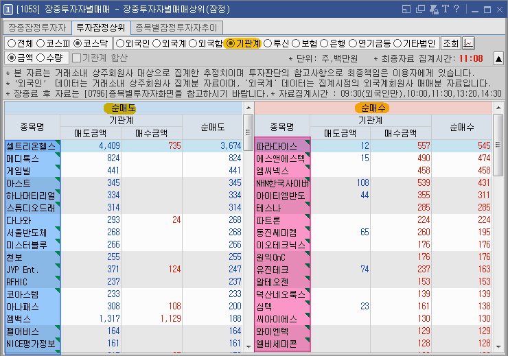Click the help question mark icon
This screenshot has width=508, height=356.
[x=457, y=9]
